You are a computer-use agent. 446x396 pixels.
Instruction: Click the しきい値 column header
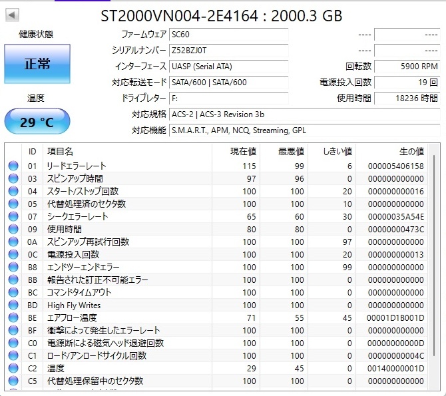pos(332,151)
